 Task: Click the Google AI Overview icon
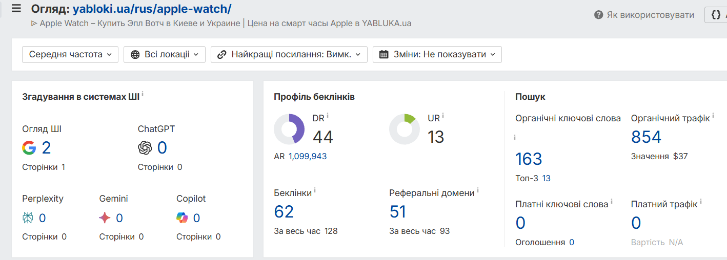29,148
